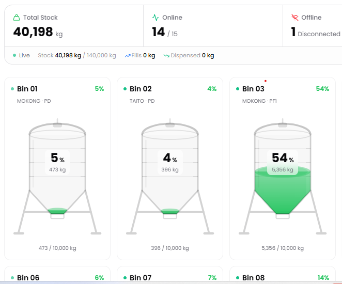Click the 473 / 10,000 kg footer text

tap(57, 248)
